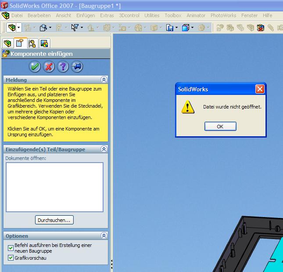Open the fourth manager tab with the colorful picture icon
The width and height of the screenshot is (283, 272).
[44, 44]
